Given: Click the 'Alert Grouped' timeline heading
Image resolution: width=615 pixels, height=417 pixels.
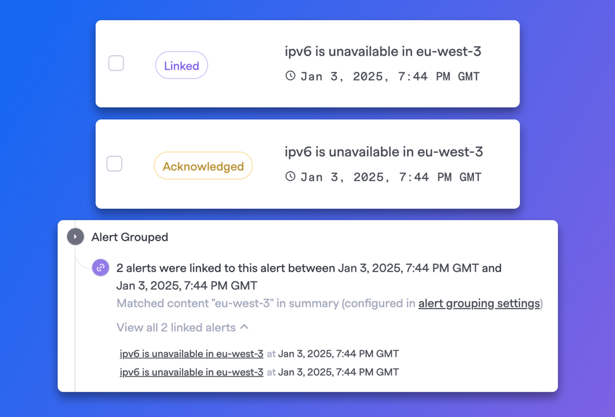Looking at the screenshot, I should (130, 237).
